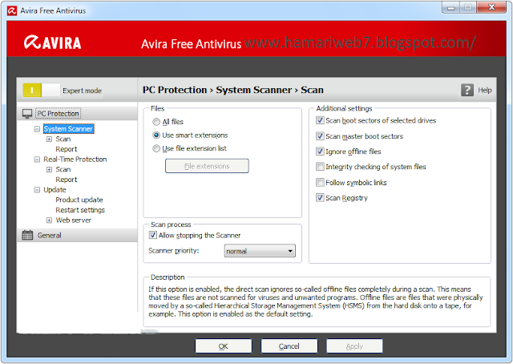Screen dimensions: 513x364
Task: Open the Scanner priority dropdown
Action: (260, 251)
